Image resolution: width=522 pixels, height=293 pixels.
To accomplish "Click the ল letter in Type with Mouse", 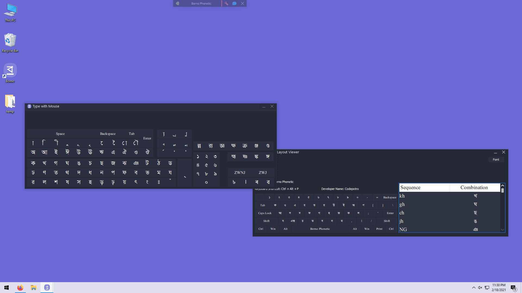I will [45, 182].
